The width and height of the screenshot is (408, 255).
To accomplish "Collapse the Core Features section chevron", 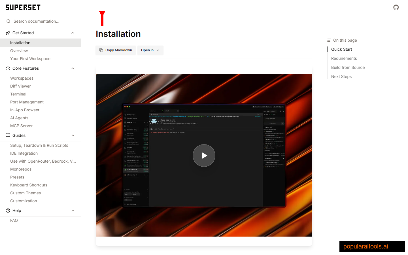I will 73,68.
